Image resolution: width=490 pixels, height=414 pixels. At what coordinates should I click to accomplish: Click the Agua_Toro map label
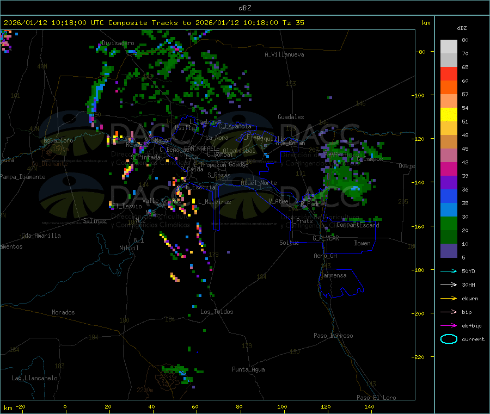pos(58,140)
